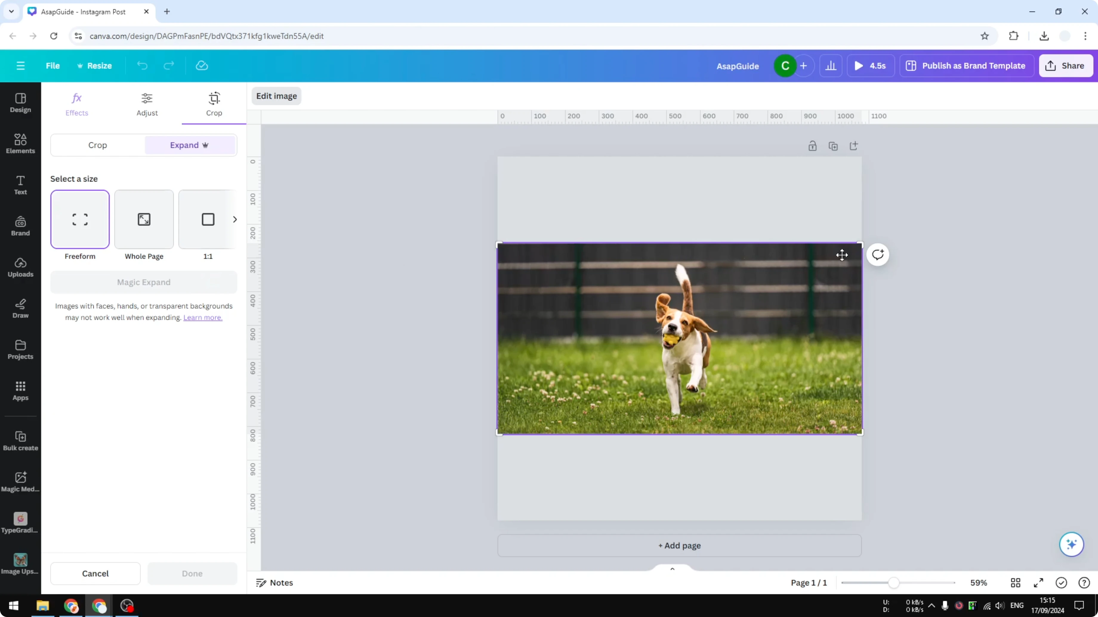Click the beagle dog image on canvas
Image resolution: width=1098 pixels, height=617 pixels.
[x=679, y=339]
